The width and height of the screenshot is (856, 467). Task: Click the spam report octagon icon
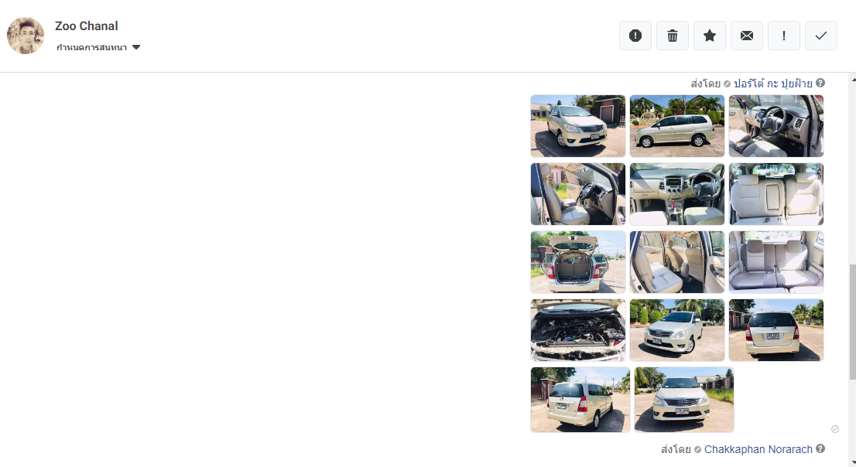click(635, 36)
